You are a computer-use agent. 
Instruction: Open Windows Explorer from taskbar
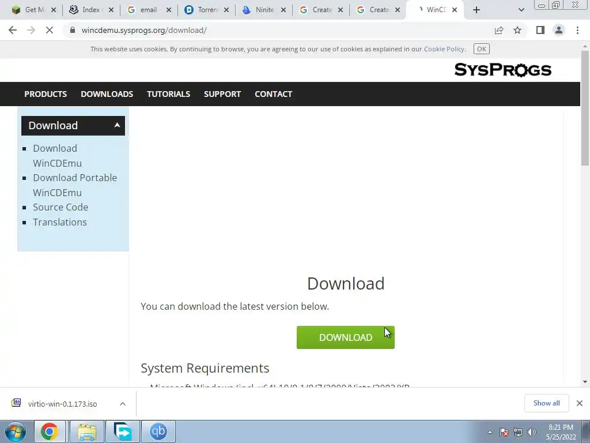pos(87,431)
